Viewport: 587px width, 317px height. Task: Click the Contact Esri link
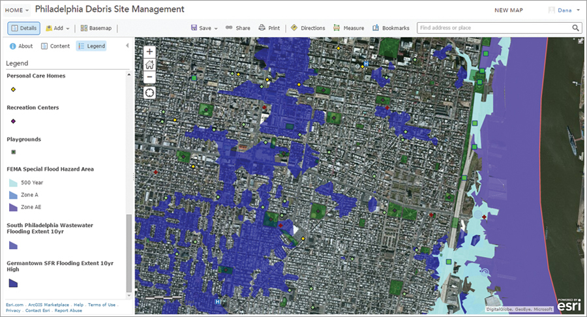pyautogui.click(x=37, y=310)
